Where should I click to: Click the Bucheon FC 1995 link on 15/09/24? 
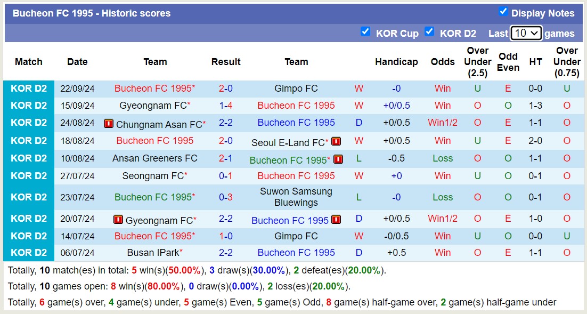[296, 106]
